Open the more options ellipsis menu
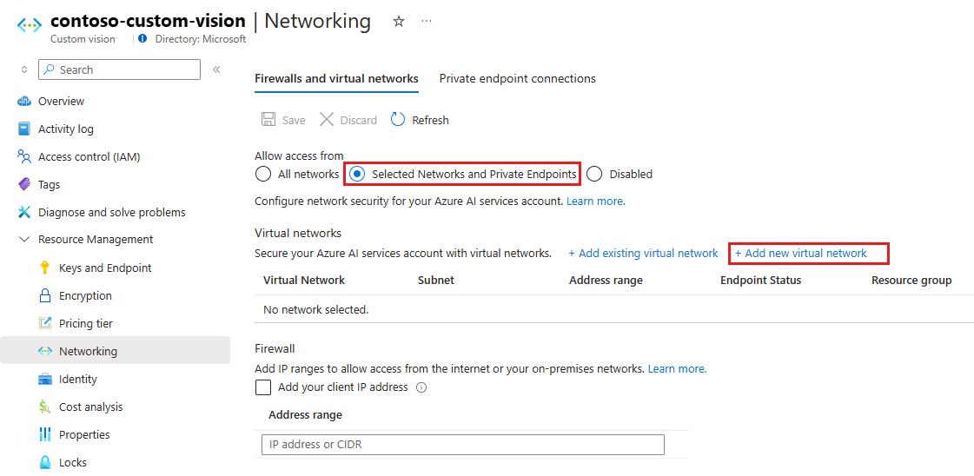This screenshot has width=974, height=476. coord(427,21)
